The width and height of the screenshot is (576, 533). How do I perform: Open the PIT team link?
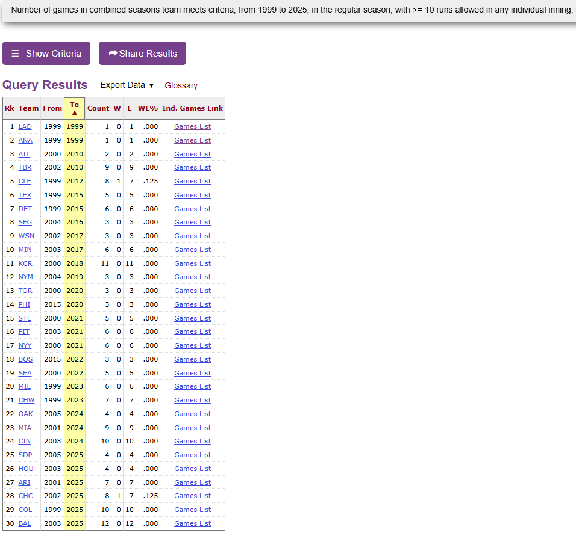coord(24,331)
